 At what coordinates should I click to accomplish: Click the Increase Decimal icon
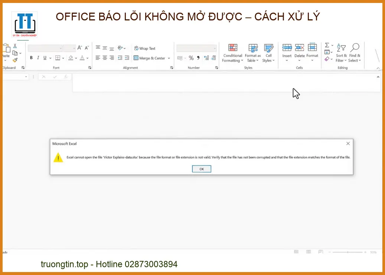pyautogui.click(x=206, y=58)
